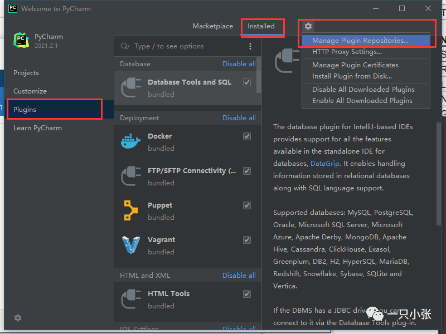446x334 pixels.
Task: Select the FTP/SFTP Connectivity plugin name
Action: coord(192,171)
